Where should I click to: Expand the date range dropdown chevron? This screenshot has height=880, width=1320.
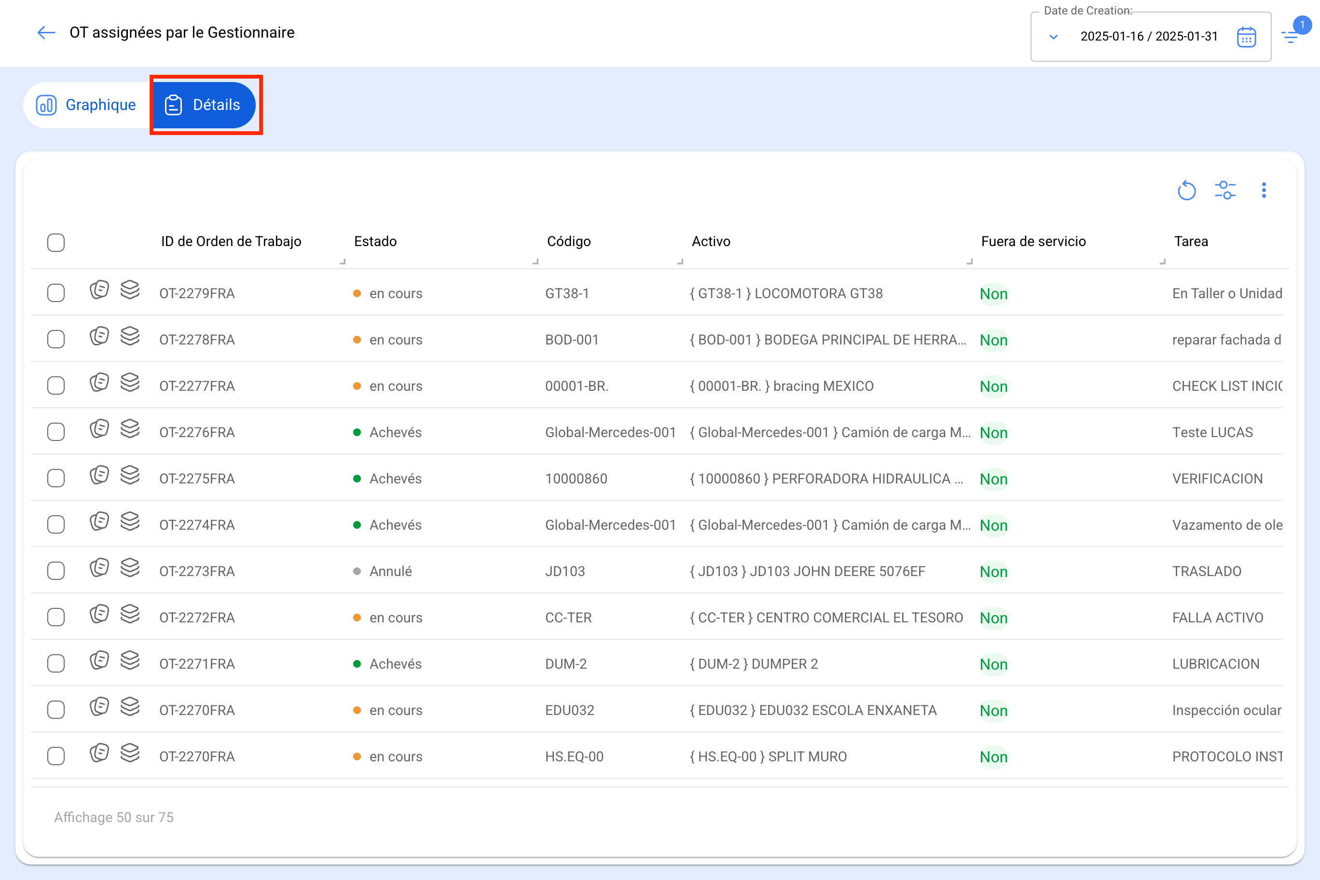(x=1053, y=37)
